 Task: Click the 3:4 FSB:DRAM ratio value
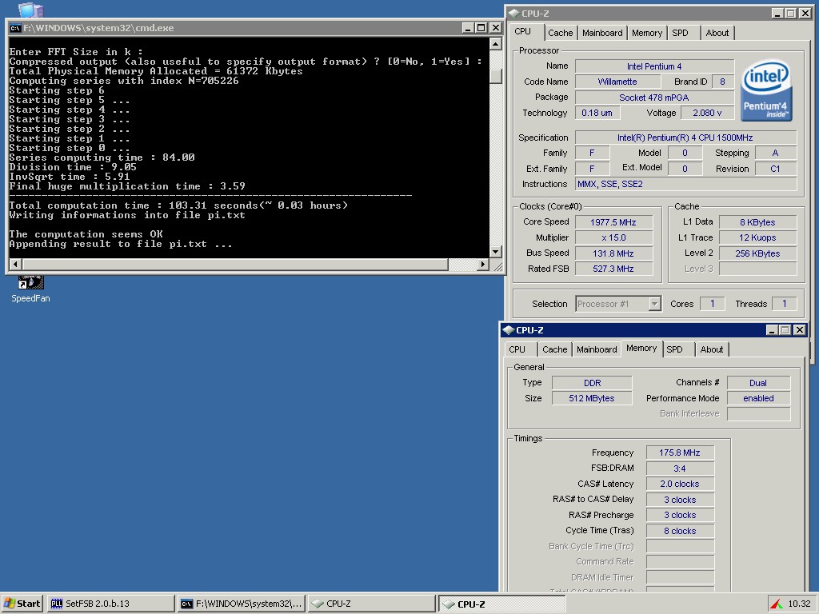coord(680,468)
